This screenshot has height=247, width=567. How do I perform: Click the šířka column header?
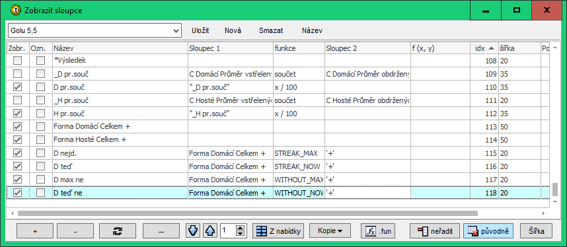(519, 48)
